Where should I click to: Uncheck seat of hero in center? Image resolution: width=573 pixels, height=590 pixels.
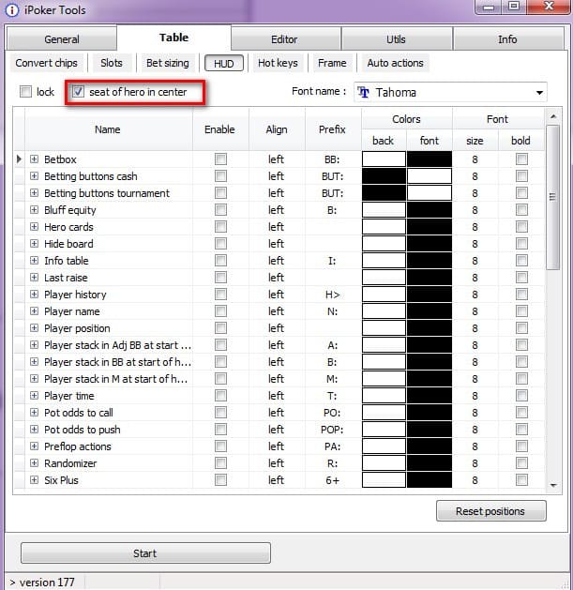[78, 91]
